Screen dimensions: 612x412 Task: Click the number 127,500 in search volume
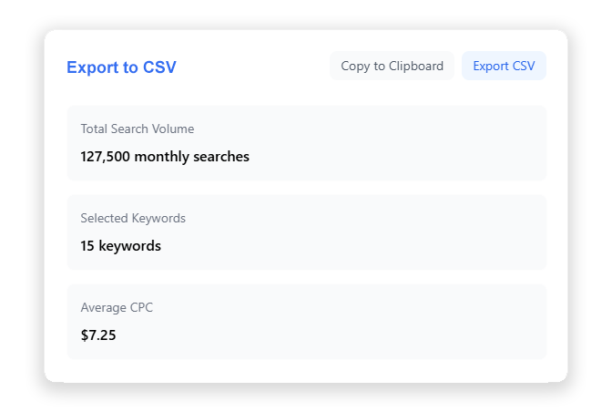coord(105,157)
